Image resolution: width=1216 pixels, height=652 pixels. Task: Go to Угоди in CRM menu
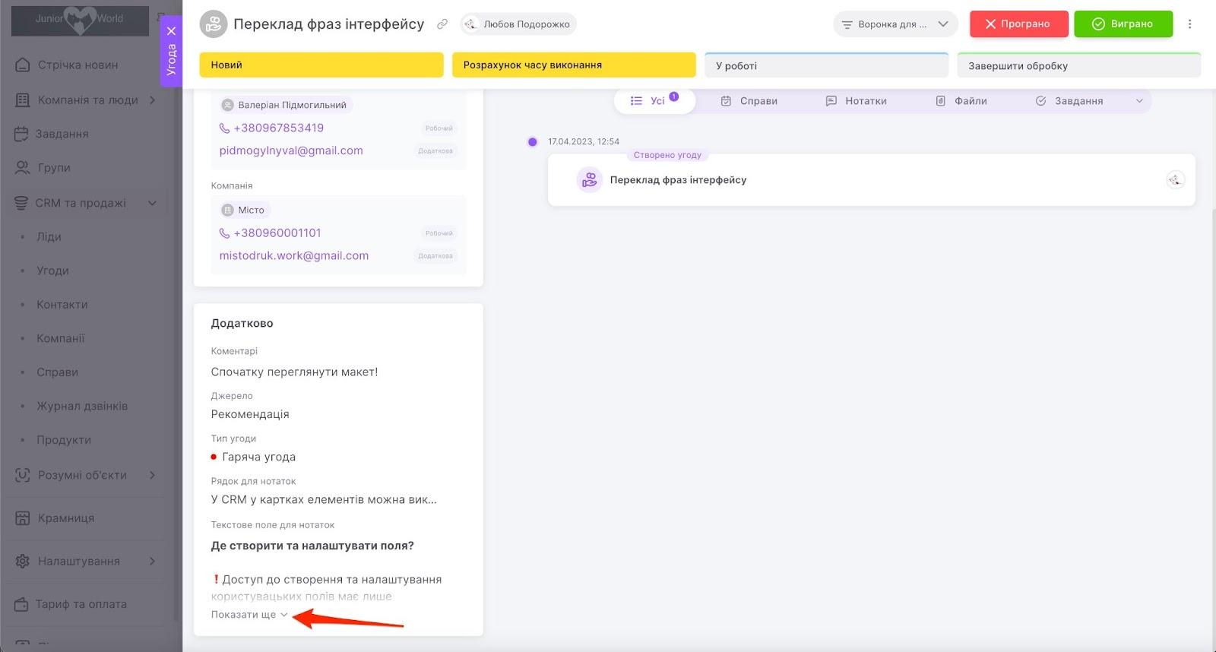click(52, 271)
